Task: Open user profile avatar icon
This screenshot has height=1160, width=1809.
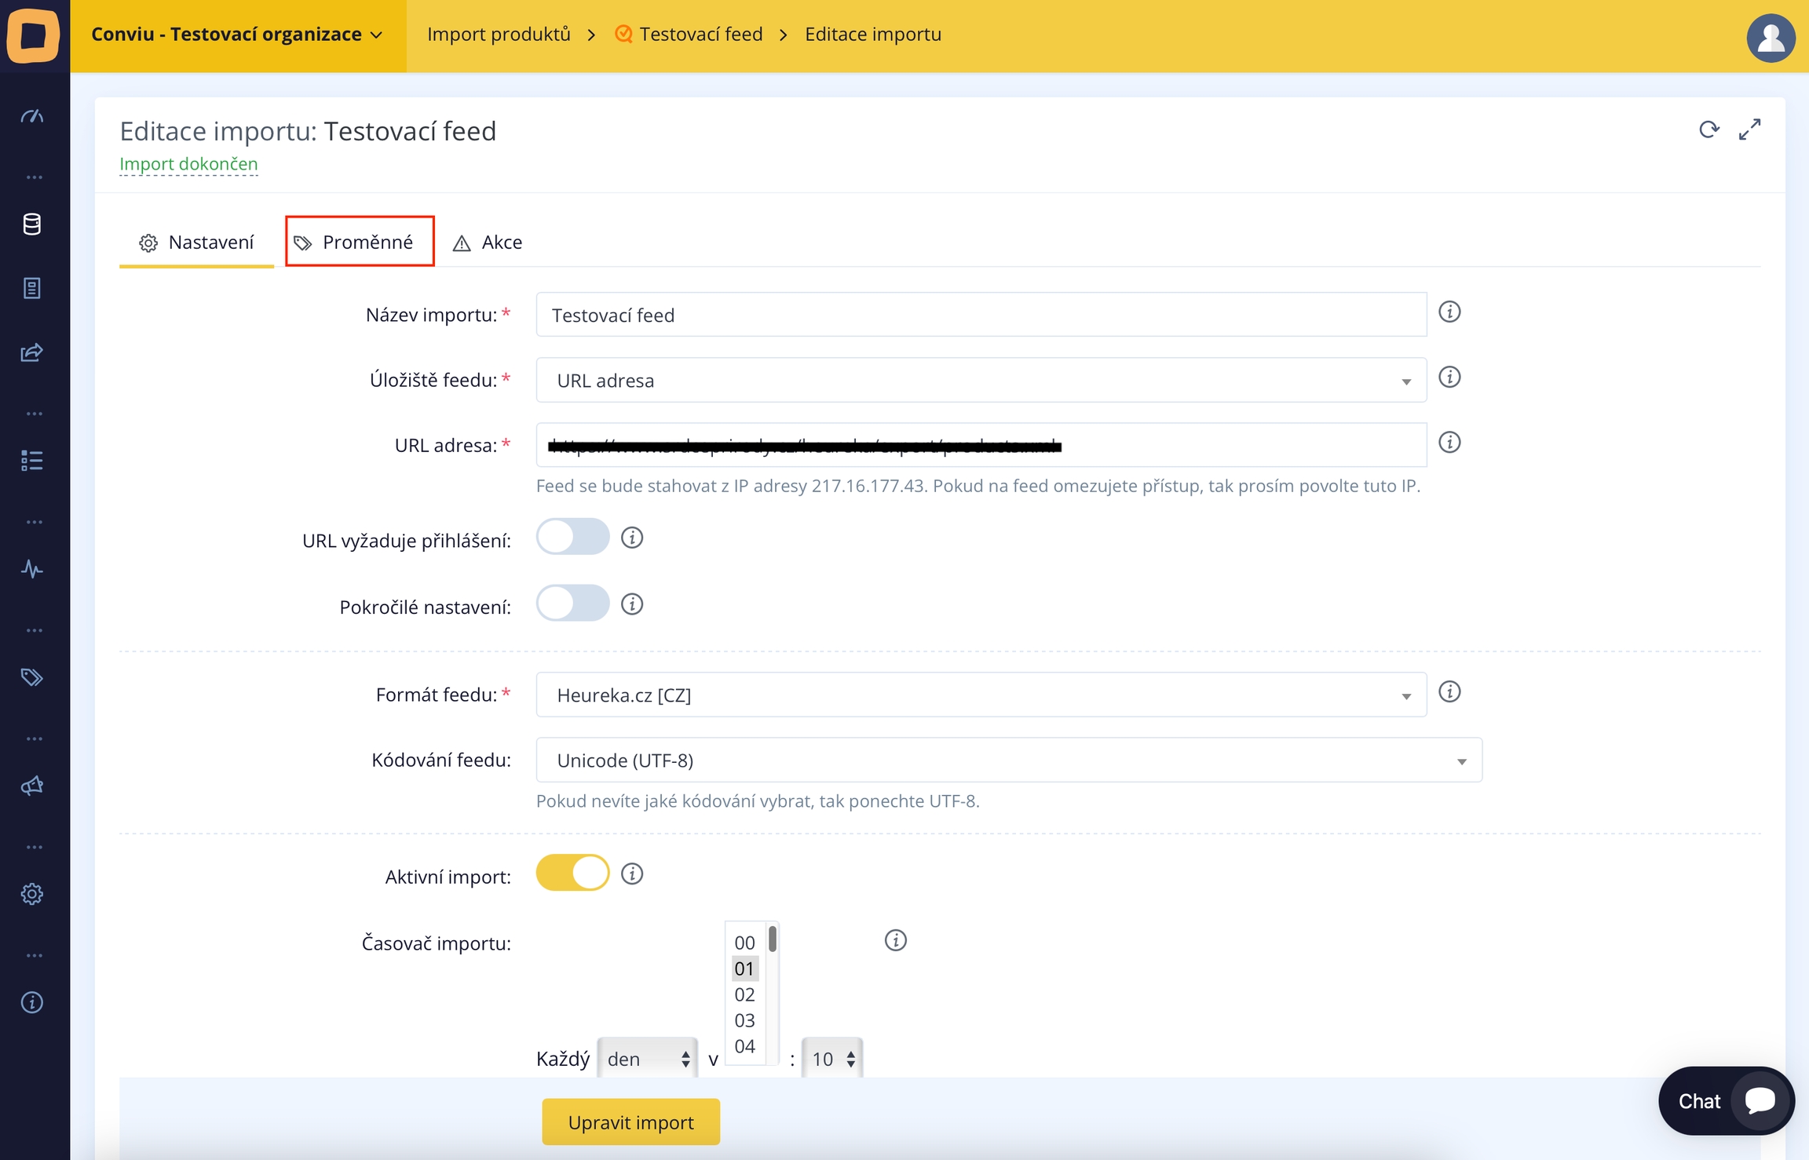Action: click(1770, 37)
